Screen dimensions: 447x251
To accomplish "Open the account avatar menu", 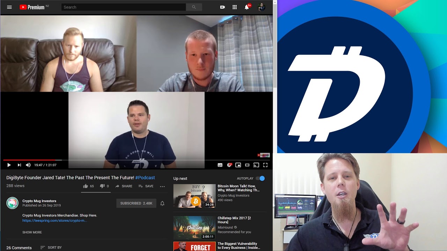I will pos(261,7).
